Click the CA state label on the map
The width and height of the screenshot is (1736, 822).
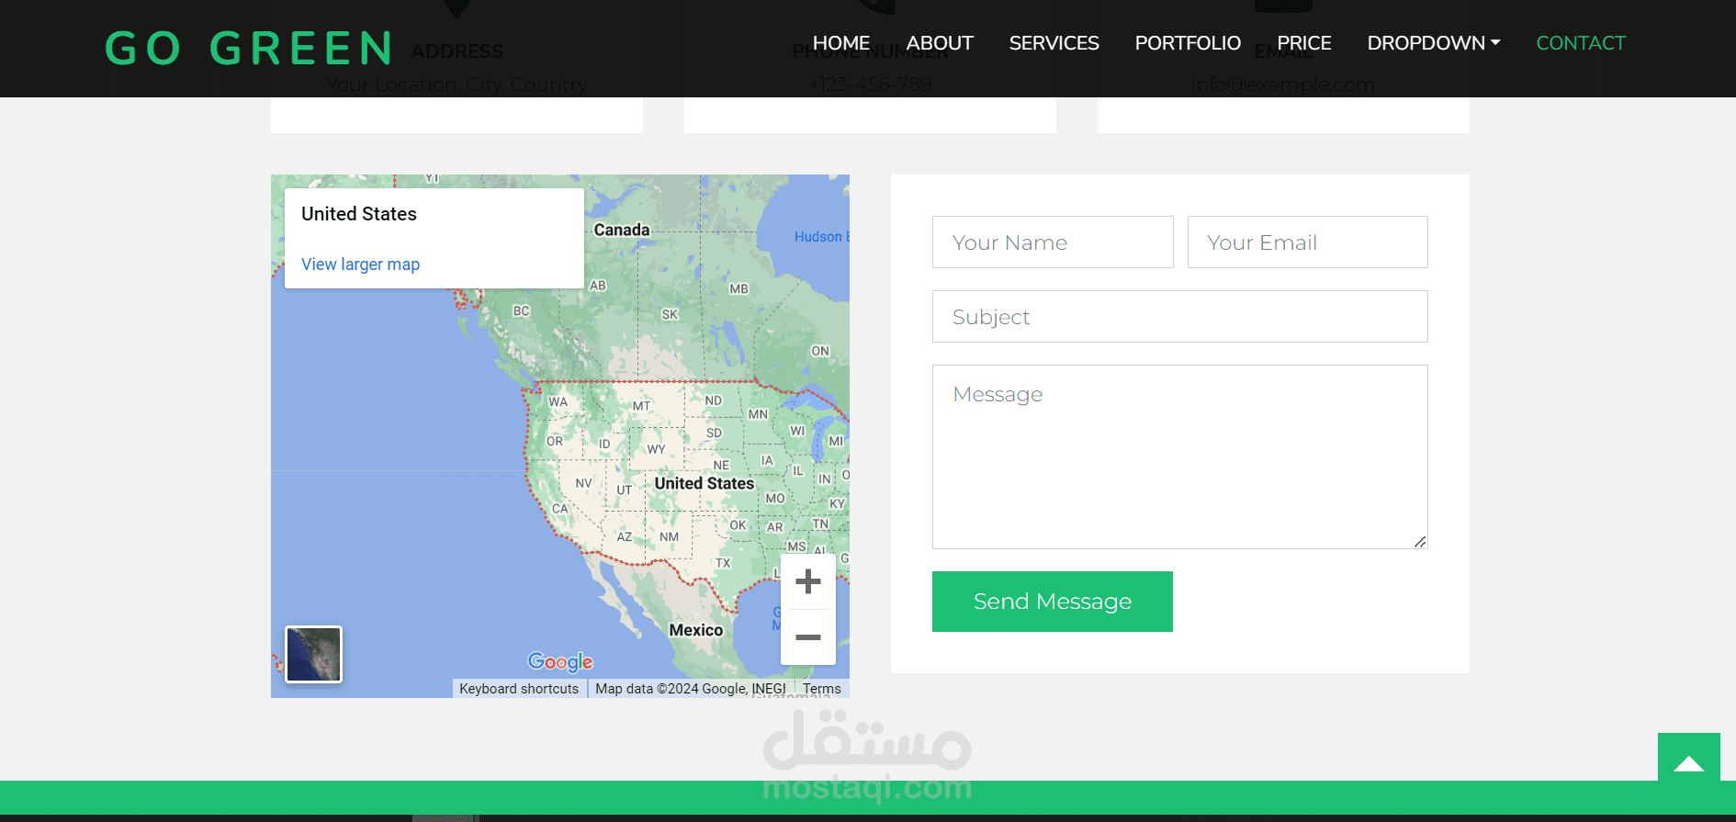560,508
